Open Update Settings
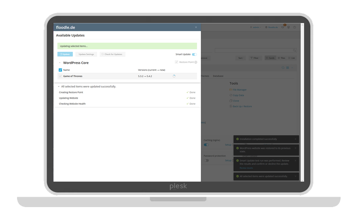Viewport: 347px width, 217px height. point(86,54)
